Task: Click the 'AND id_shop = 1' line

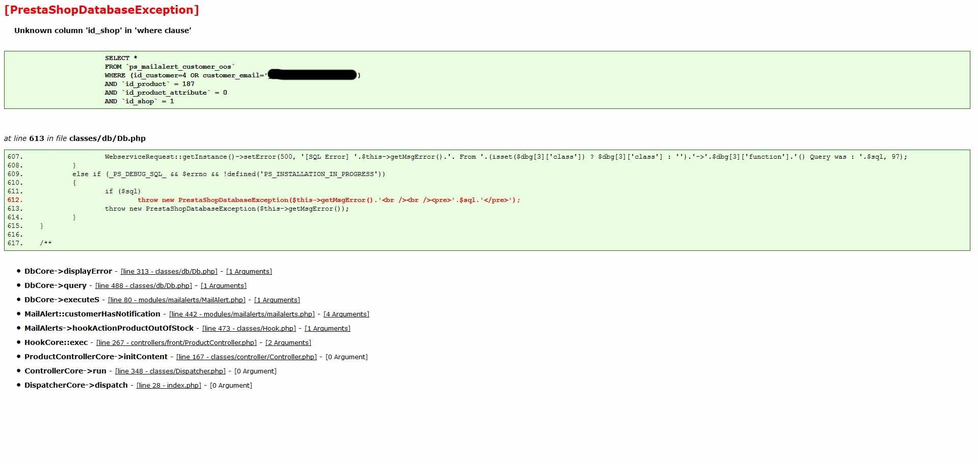Action: tap(140, 101)
